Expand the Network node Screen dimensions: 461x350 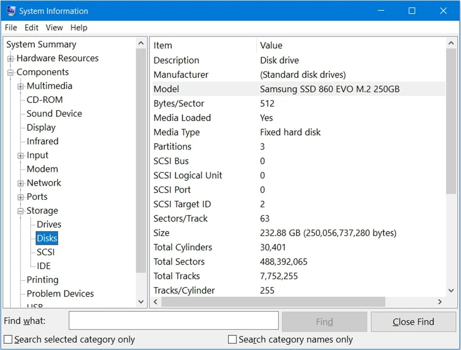coord(21,184)
